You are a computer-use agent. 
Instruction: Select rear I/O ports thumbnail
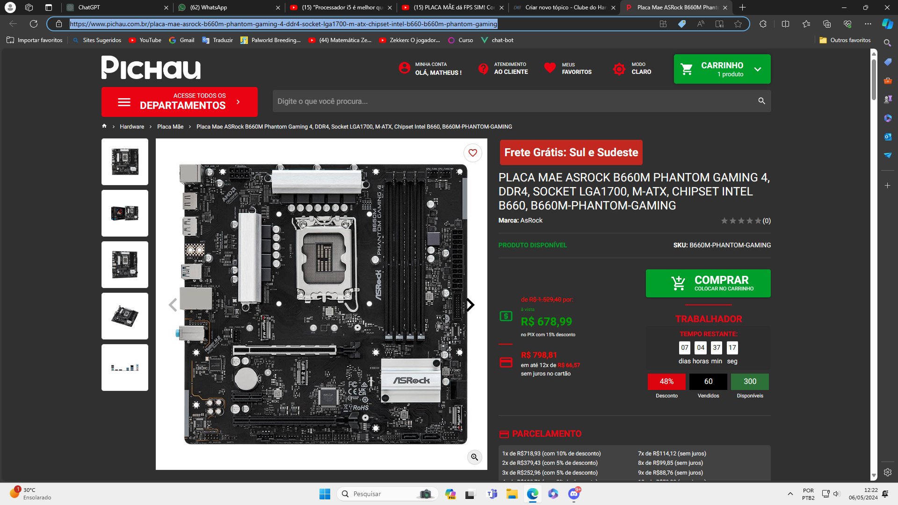click(x=125, y=368)
